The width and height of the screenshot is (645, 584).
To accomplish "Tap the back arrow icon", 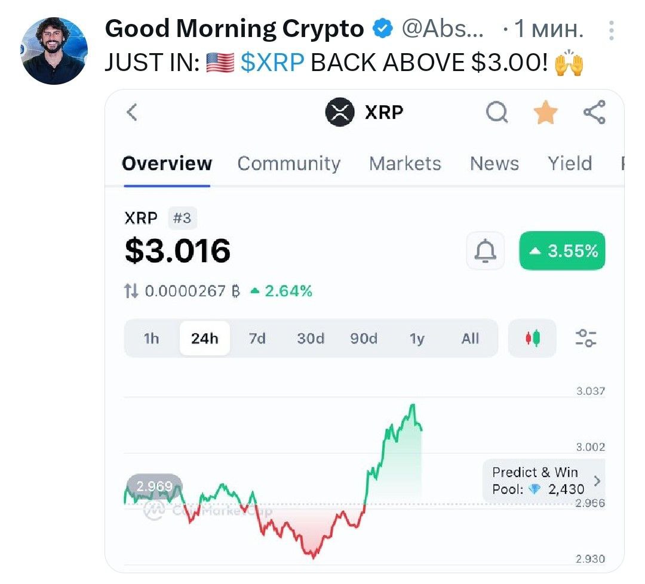I will click(x=131, y=112).
